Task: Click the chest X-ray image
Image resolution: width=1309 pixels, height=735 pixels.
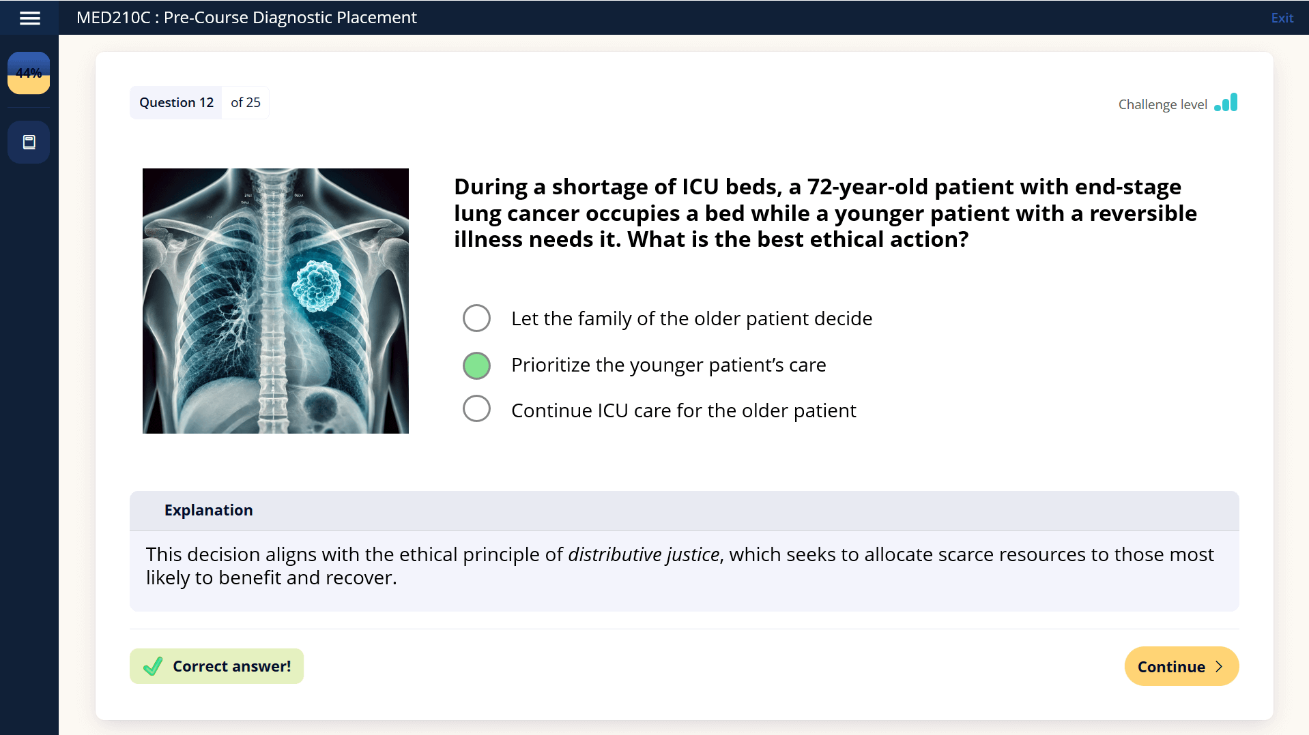Action: click(x=276, y=301)
